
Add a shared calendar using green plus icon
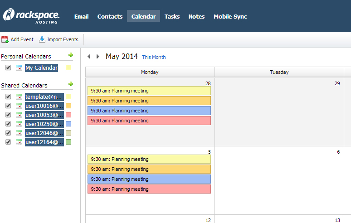pyautogui.click(x=70, y=84)
